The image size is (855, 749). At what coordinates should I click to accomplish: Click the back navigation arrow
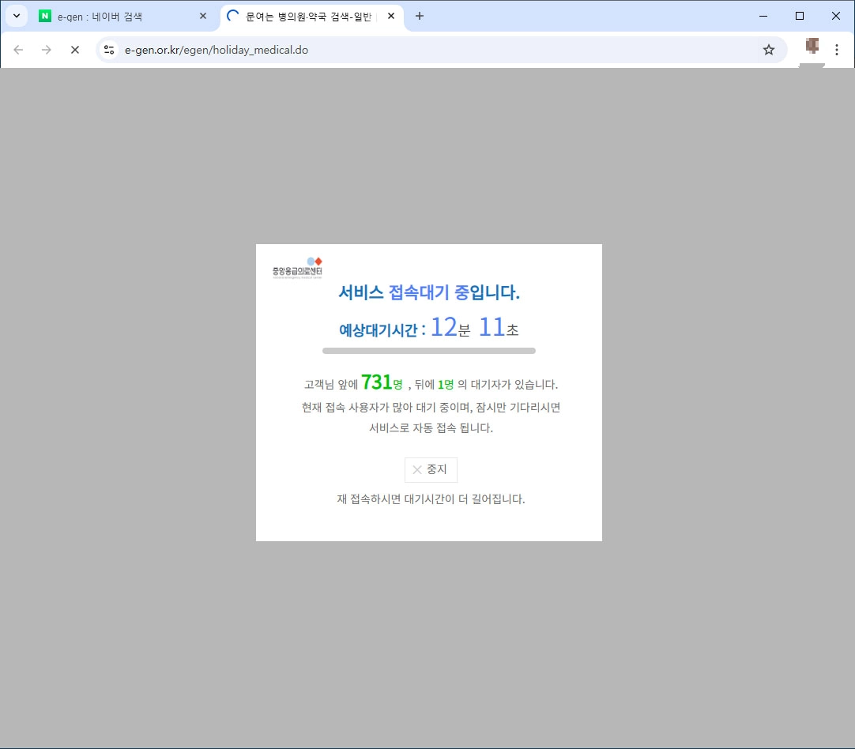pyautogui.click(x=17, y=49)
